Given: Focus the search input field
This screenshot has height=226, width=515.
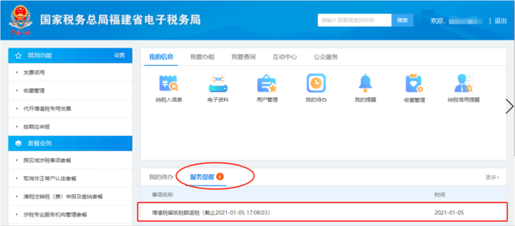Looking at the screenshot, I should 355,20.
